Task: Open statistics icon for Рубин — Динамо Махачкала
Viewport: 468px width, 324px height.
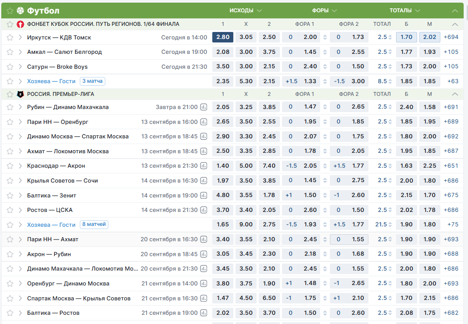Action: tap(204, 107)
